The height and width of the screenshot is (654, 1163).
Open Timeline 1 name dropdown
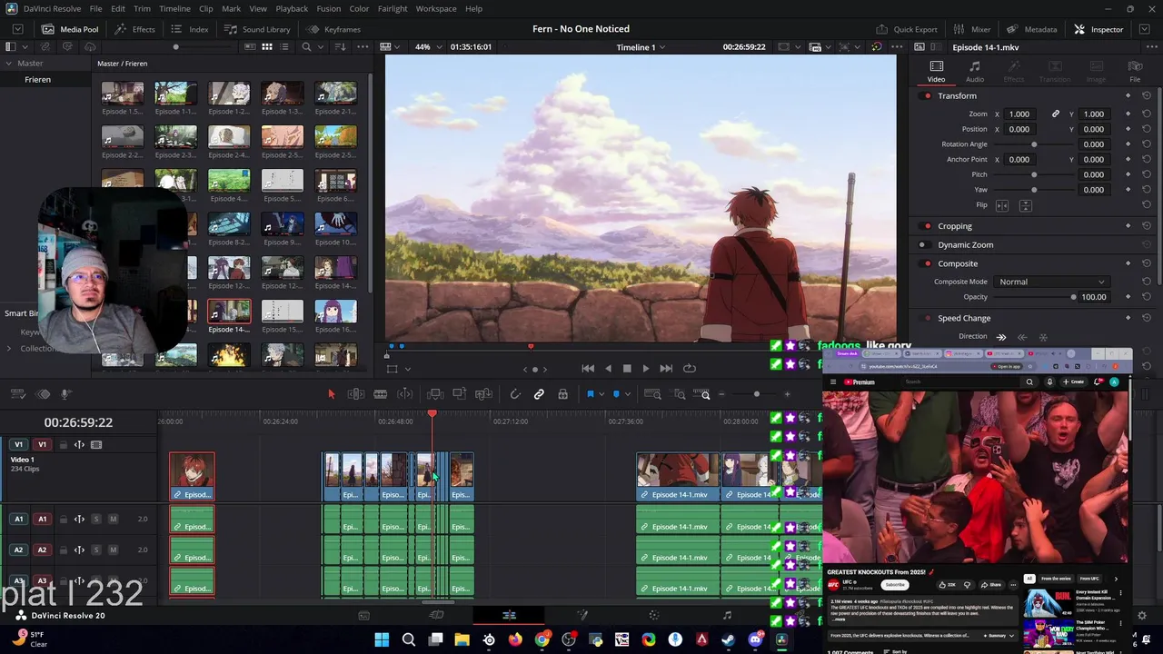point(641,47)
